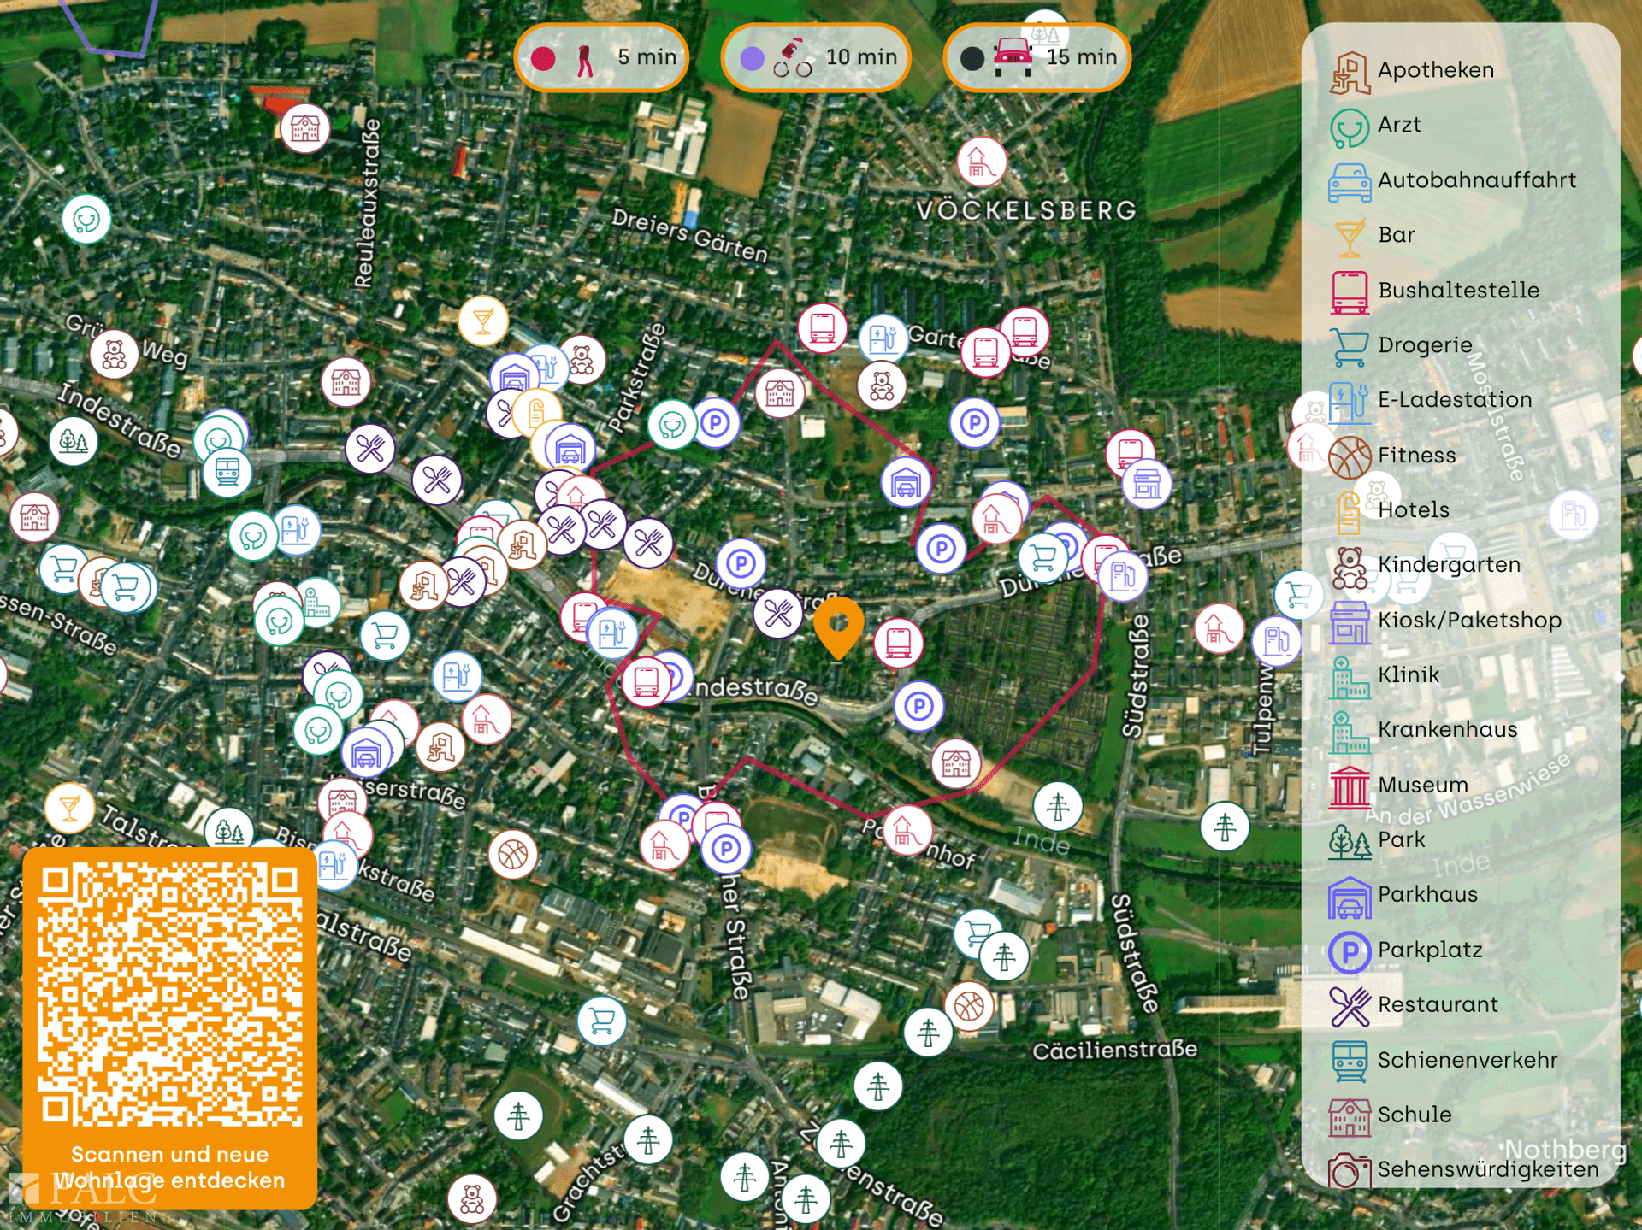Screen dimensions: 1642x1230
Task: Click the orange location pin marker
Action: click(838, 627)
